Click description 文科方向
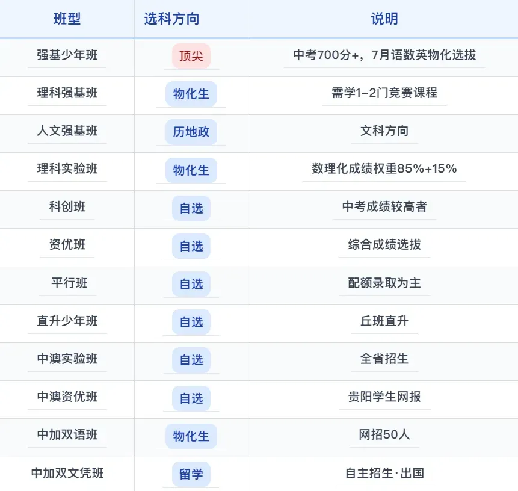Screen dimensions: 518x491 (x=384, y=131)
